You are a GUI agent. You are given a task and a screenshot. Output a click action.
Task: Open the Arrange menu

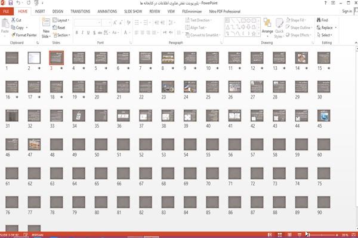pyautogui.click(x=267, y=27)
